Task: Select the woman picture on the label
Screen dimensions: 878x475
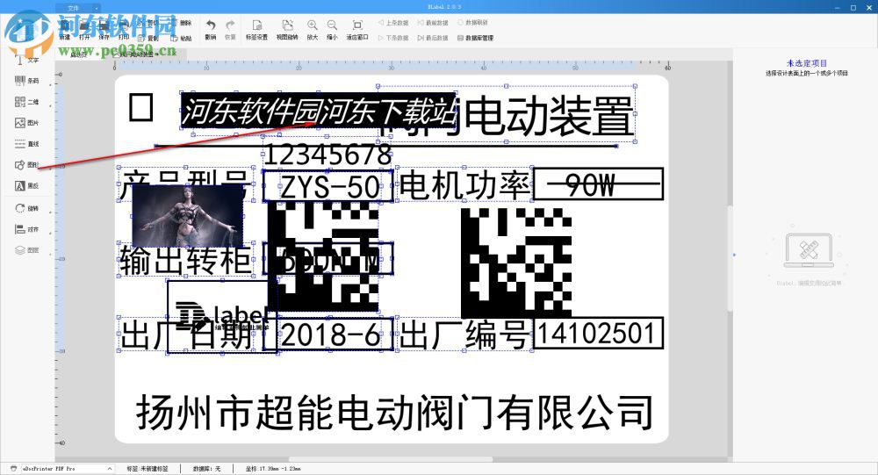Action: click(x=188, y=217)
